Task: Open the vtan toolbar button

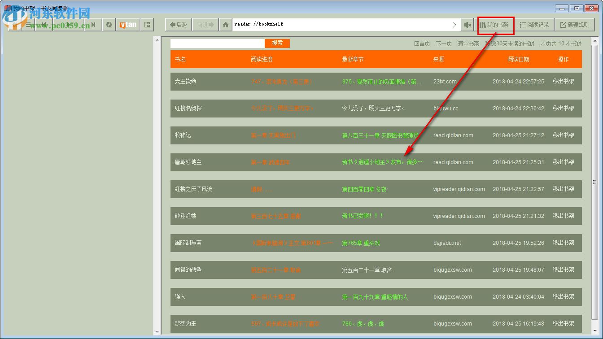Action: [x=128, y=25]
